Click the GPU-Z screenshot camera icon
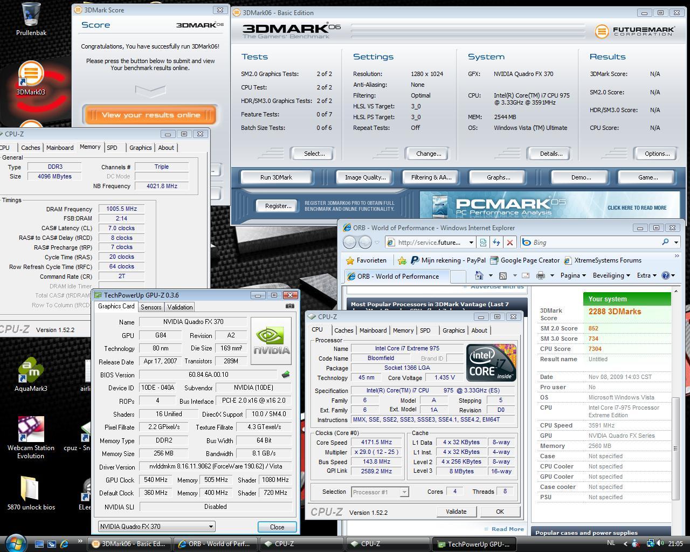 [x=290, y=306]
